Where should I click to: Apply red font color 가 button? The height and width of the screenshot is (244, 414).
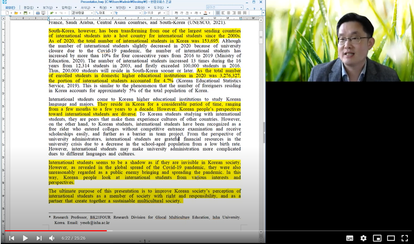click(x=205, y=13)
